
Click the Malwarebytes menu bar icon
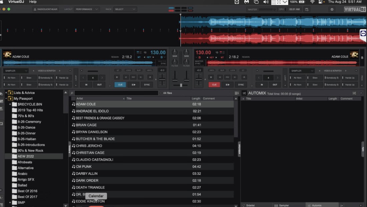click(x=247, y=2)
